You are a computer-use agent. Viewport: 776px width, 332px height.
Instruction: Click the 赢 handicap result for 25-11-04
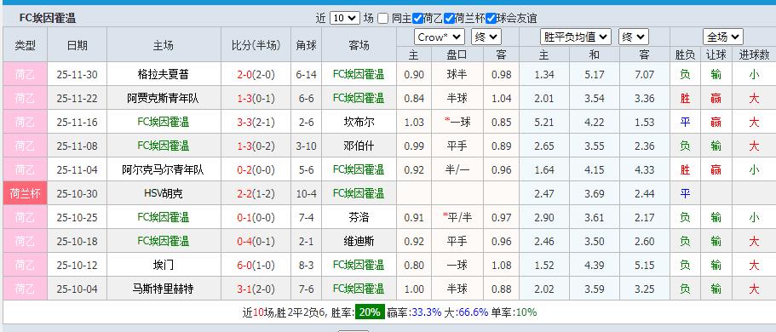pos(716,169)
